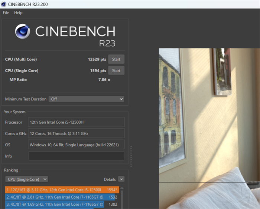
Task: Click the Processor field showing i5-12500H
Action: coord(76,122)
